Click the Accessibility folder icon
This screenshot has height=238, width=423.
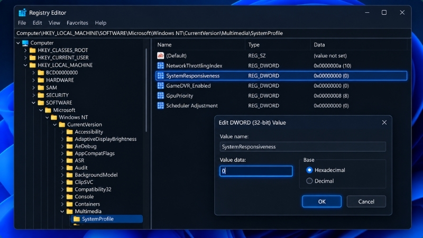[70, 132]
